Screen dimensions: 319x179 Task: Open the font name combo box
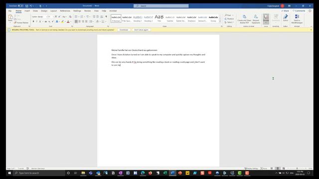39,16
